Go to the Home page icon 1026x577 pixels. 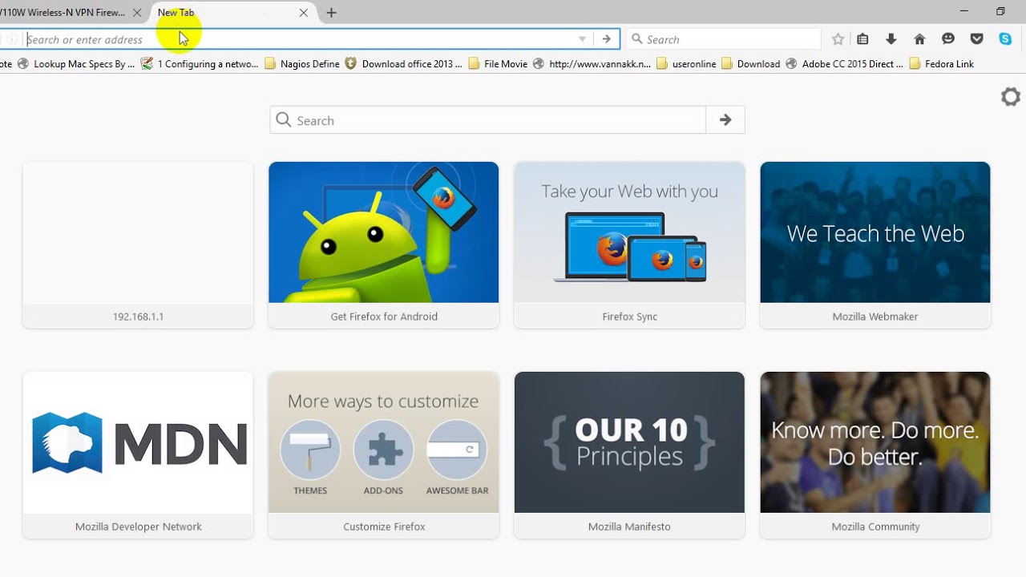point(919,39)
